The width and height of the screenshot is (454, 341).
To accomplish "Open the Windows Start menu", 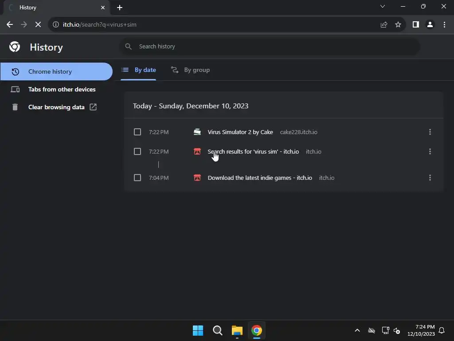I will click(x=198, y=330).
